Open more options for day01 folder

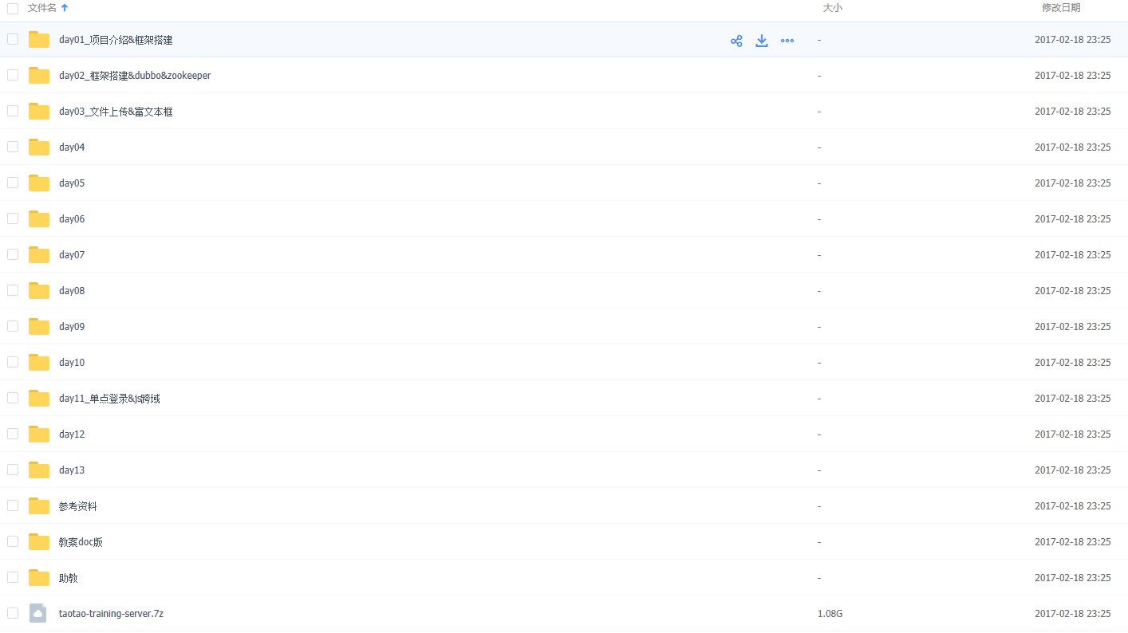(x=787, y=41)
